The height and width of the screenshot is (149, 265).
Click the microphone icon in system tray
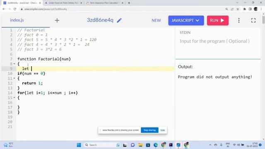pyautogui.click(x=221, y=145)
